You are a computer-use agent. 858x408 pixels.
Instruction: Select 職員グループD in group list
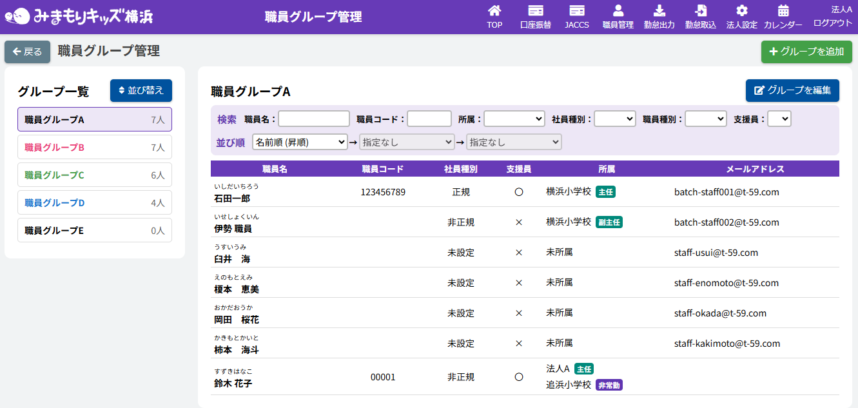coord(95,202)
